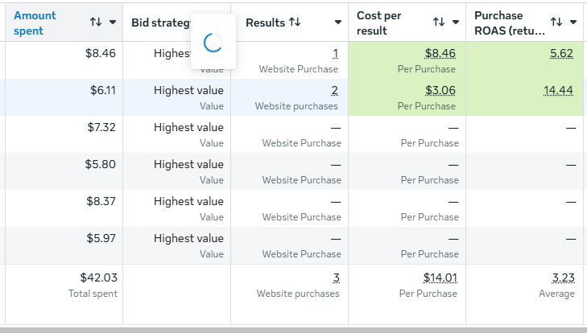Open Cost per result dropdown caret
The image size is (587, 333).
[456, 23]
